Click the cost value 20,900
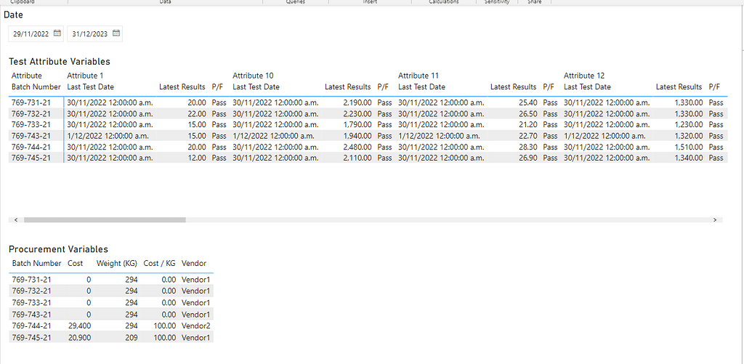Viewport: 744px width, 364px height. click(80, 337)
